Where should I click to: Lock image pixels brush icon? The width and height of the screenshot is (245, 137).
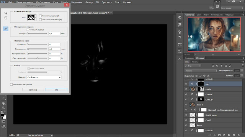201,76
